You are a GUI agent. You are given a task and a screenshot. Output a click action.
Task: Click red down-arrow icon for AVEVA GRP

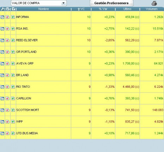click(x=7, y=64)
